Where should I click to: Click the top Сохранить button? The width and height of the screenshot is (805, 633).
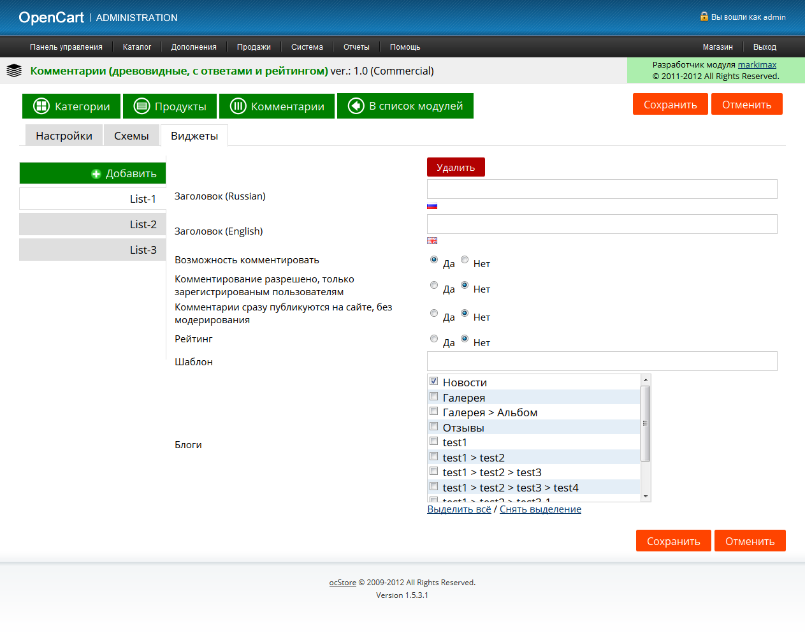(x=671, y=105)
